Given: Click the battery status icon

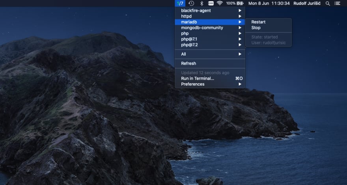Looking at the screenshot, I should [x=240, y=3].
